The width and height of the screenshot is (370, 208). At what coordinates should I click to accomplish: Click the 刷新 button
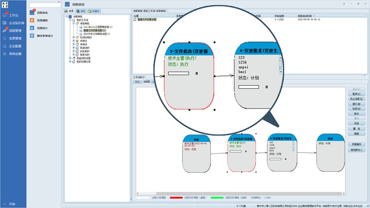pos(356,134)
